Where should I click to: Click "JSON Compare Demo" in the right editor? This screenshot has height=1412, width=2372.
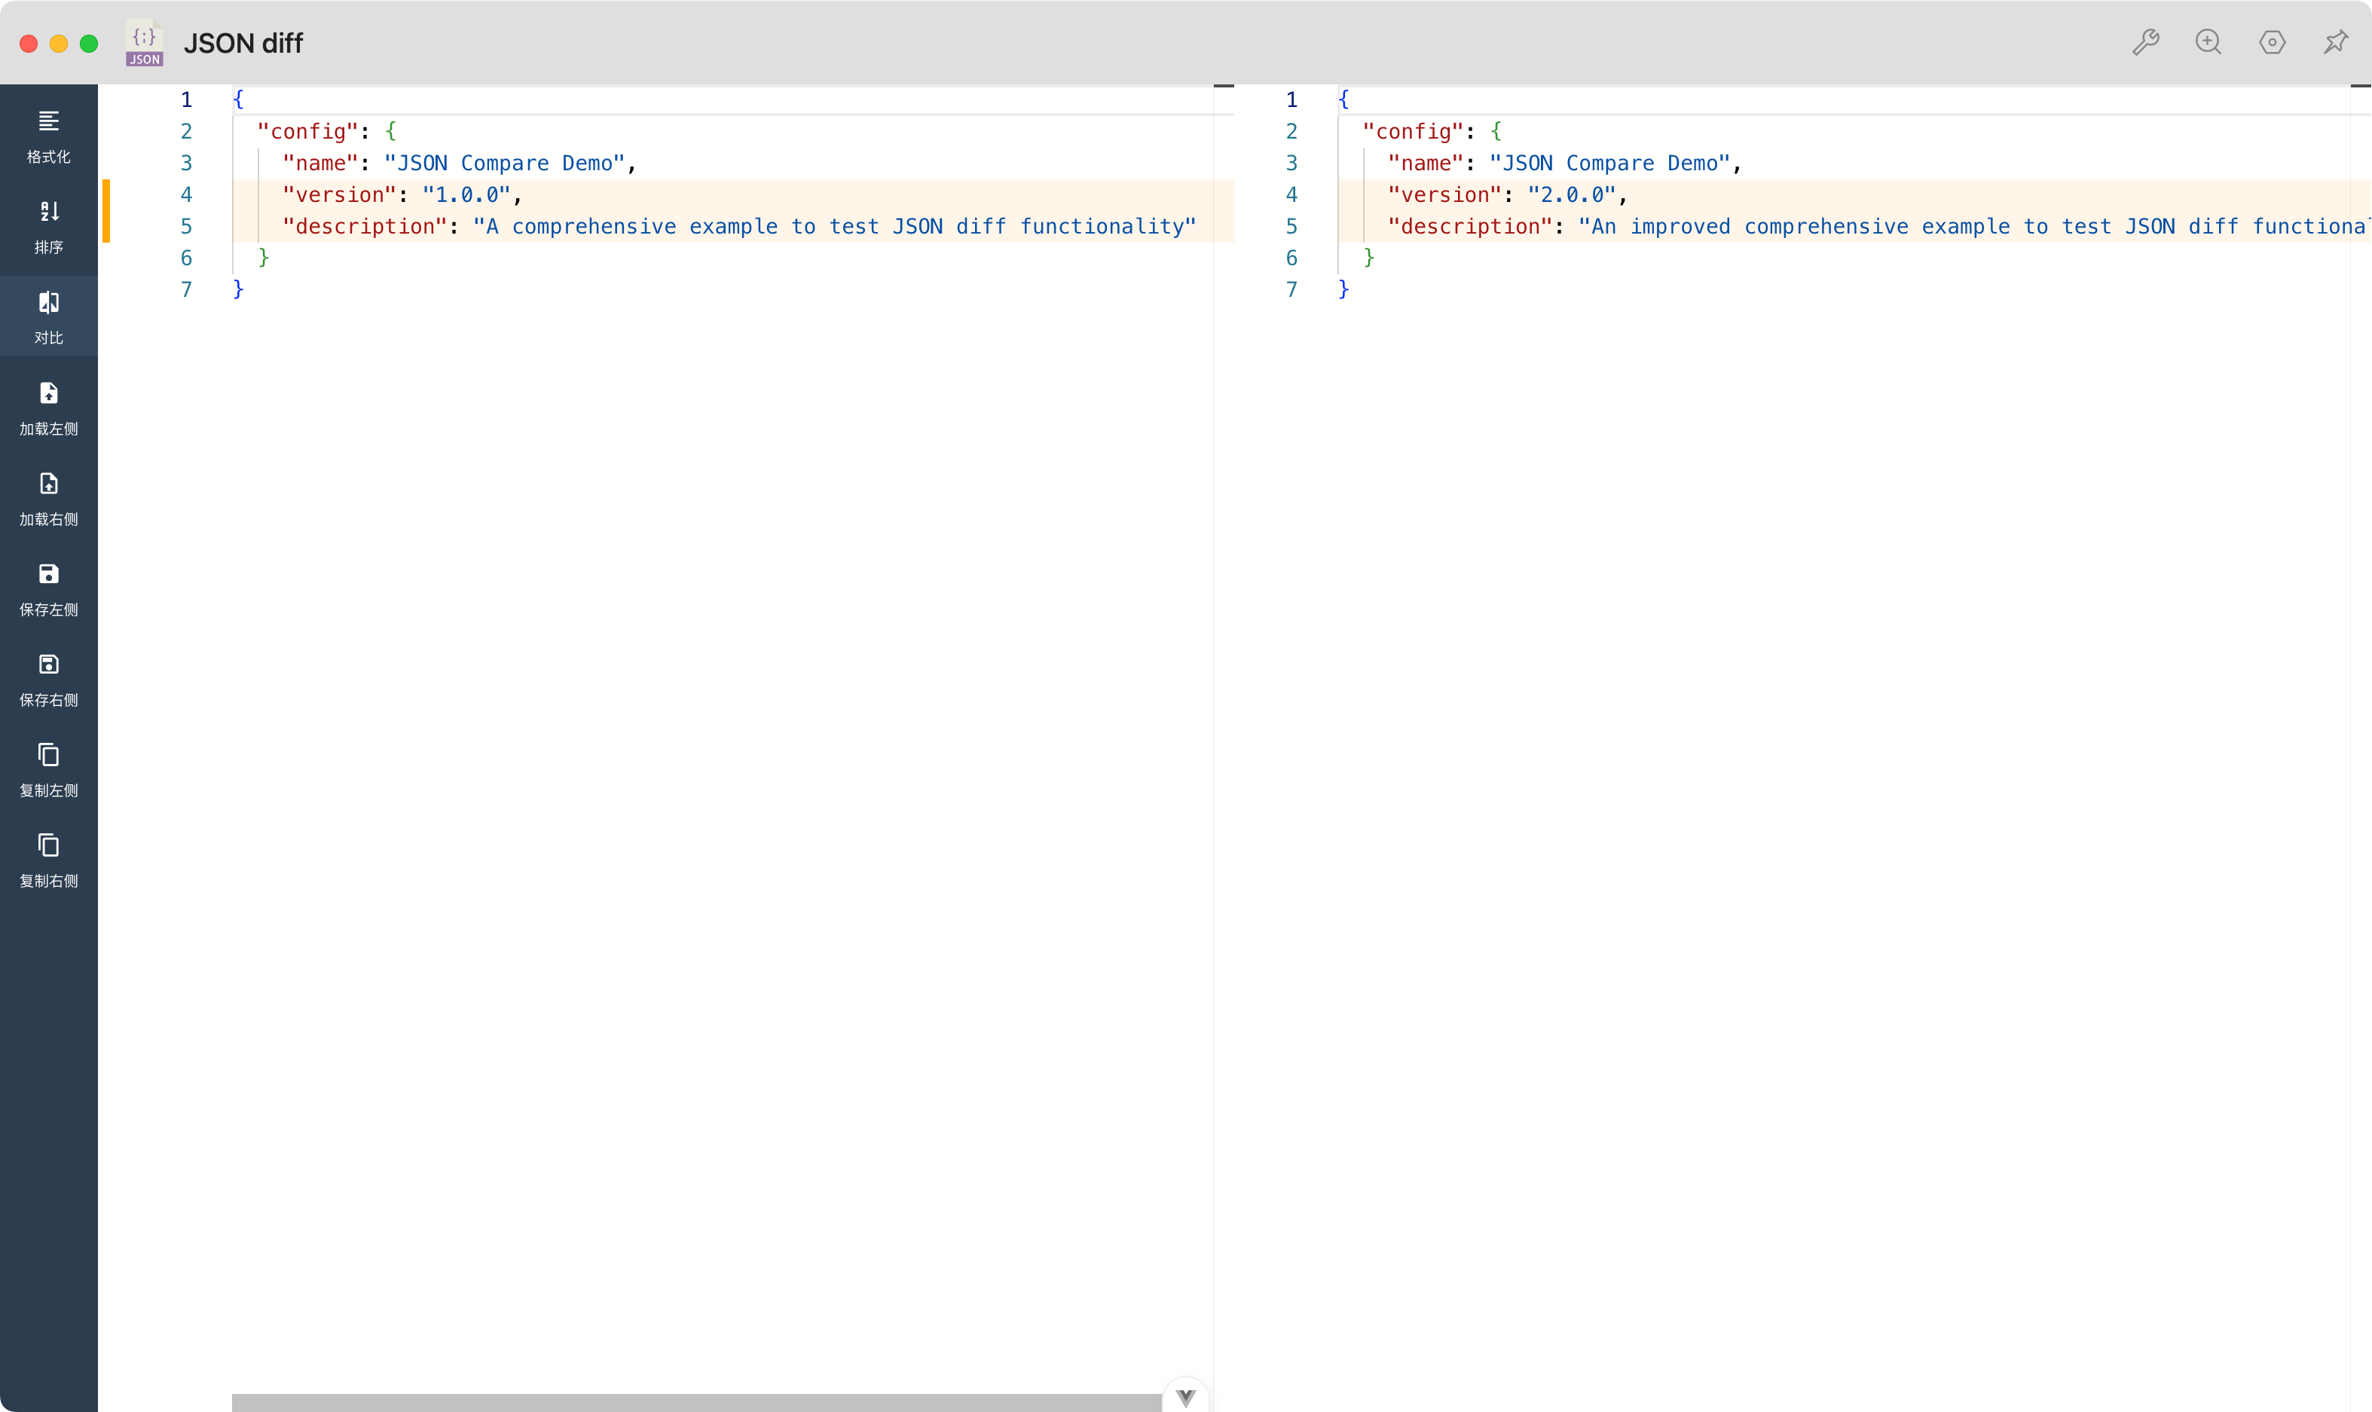click(1610, 164)
